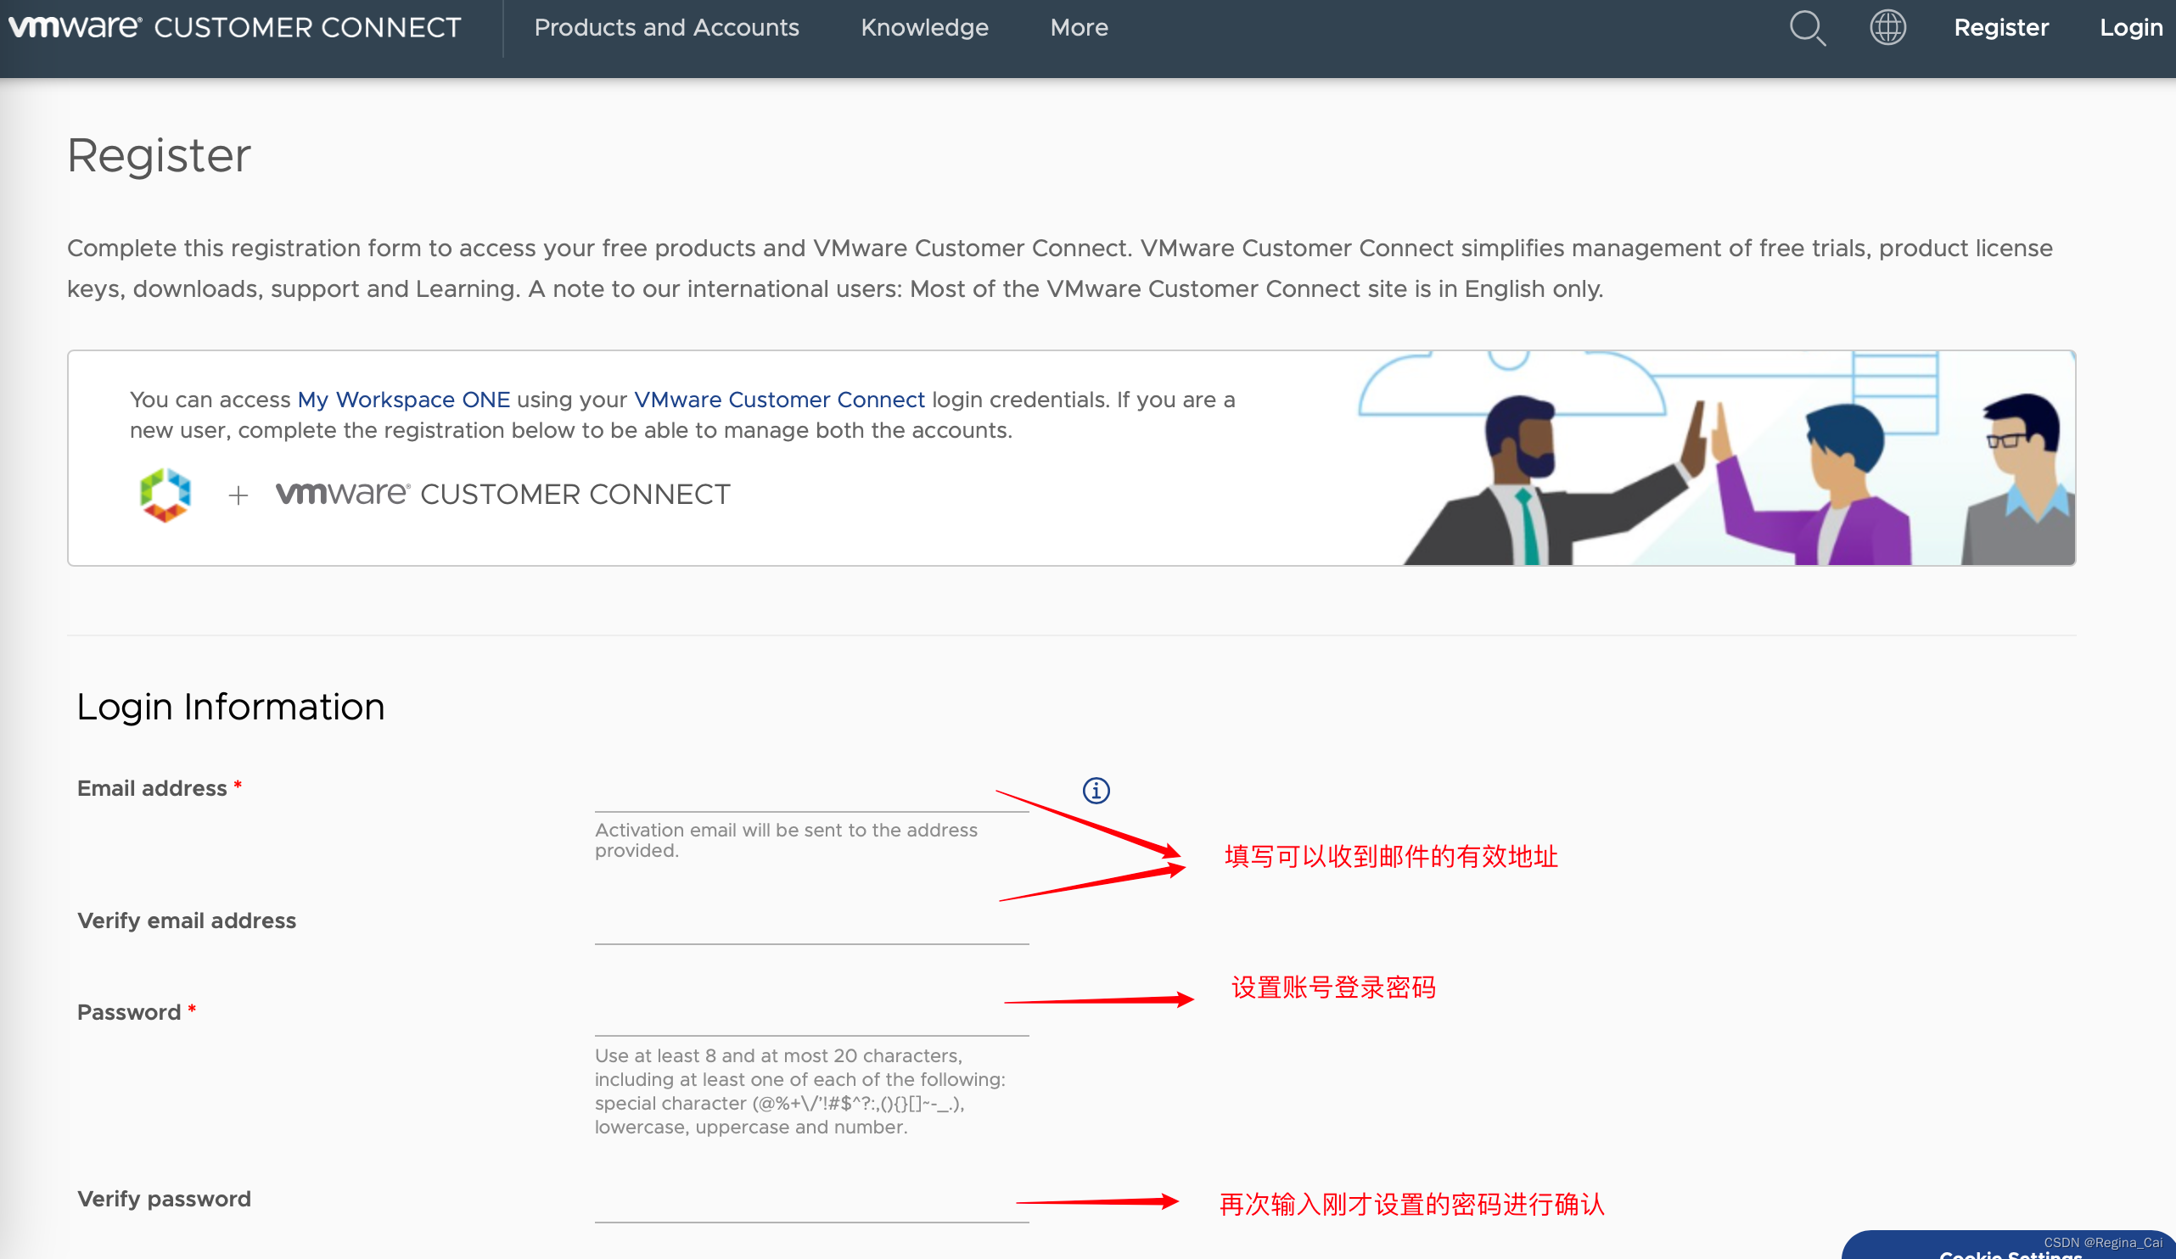This screenshot has width=2176, height=1259.
Task: Click the VMware Customer Connect header logo
Action: (x=235, y=28)
